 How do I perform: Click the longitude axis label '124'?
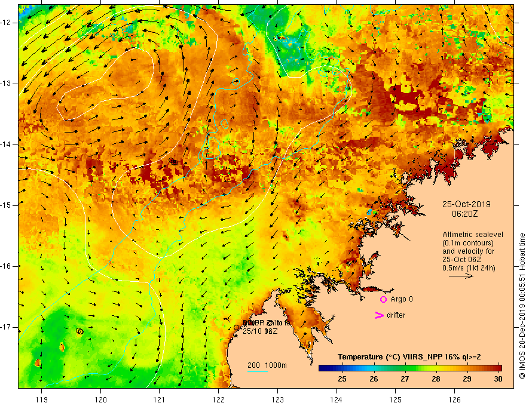[337, 400]
